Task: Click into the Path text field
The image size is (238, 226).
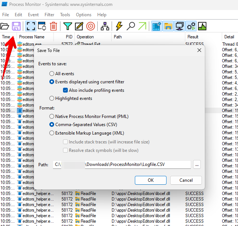Action: click(x=122, y=165)
